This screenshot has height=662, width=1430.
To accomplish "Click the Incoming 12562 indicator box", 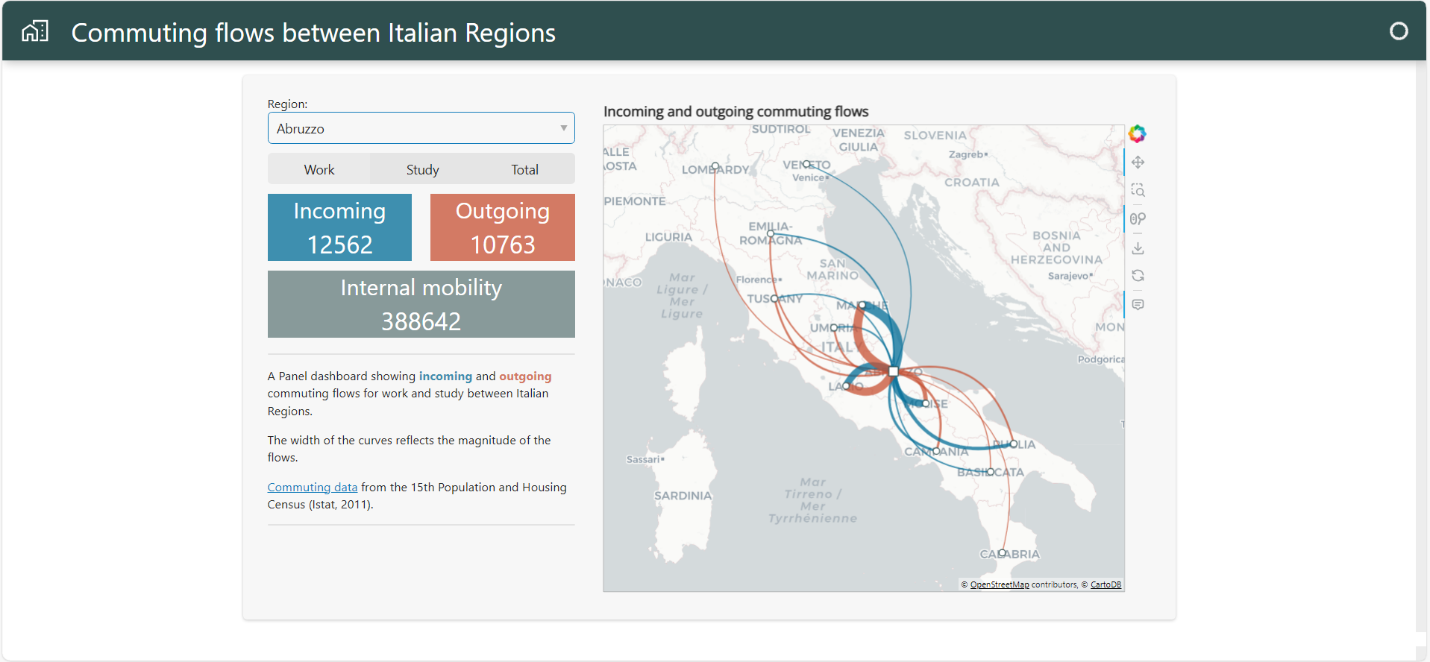I will [339, 227].
